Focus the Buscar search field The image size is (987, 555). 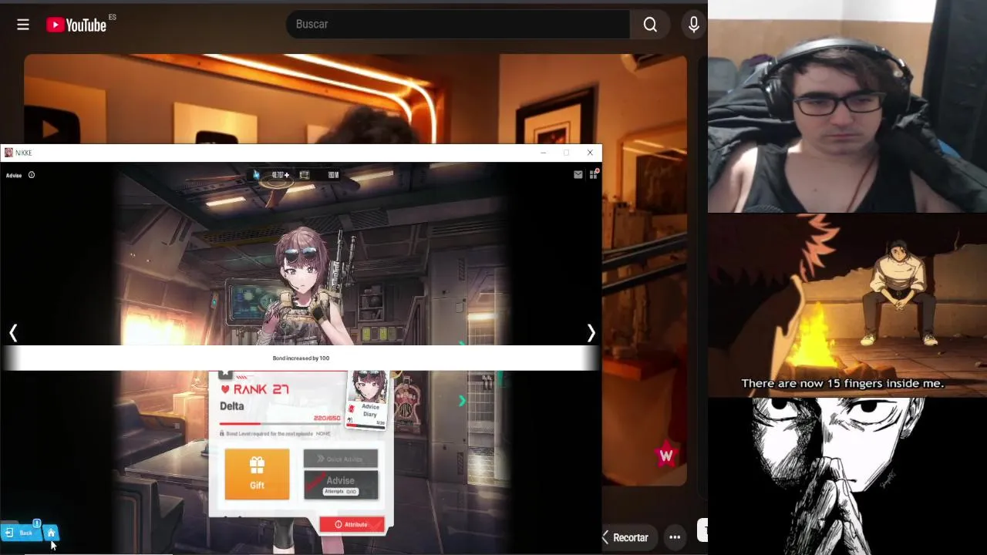tap(458, 25)
